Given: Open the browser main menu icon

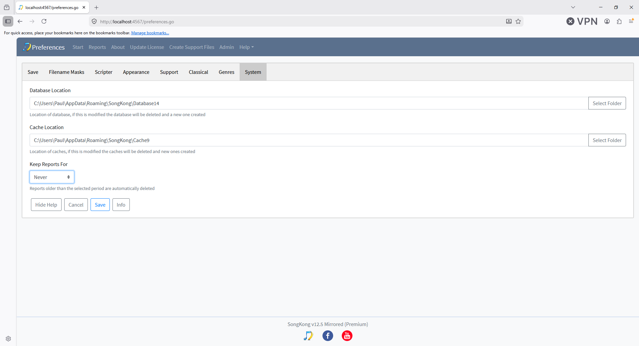Looking at the screenshot, I should point(631,21).
